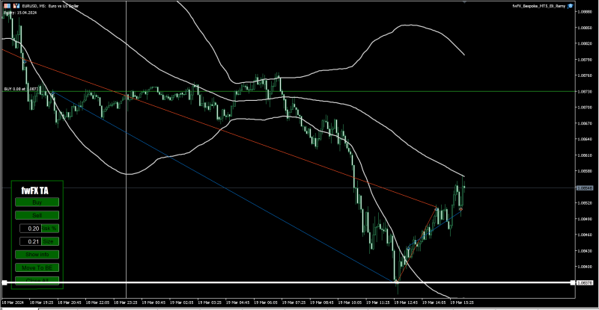Click the 18 Mar 2024 date label
Image resolution: width=599 pixels, height=310 pixels.
pos(13,303)
